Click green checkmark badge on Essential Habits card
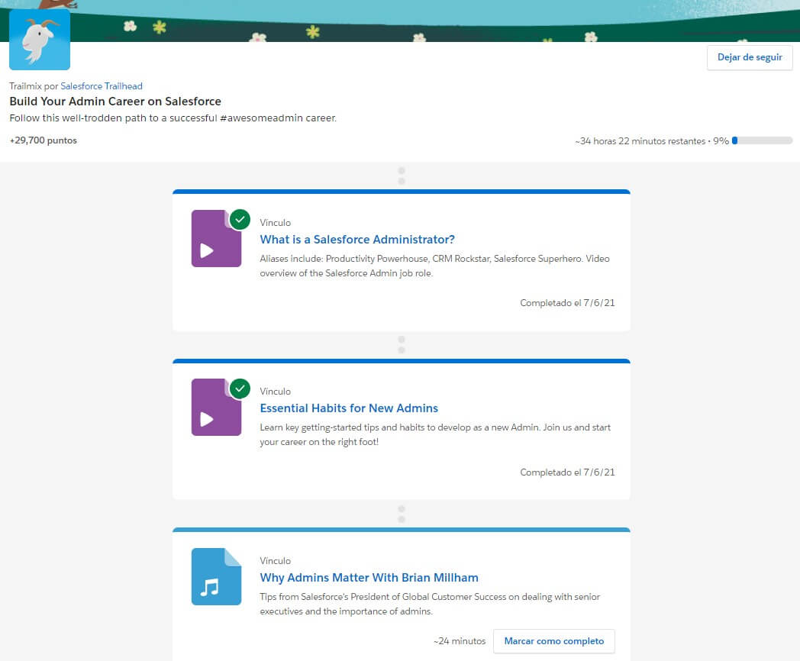 (240, 389)
